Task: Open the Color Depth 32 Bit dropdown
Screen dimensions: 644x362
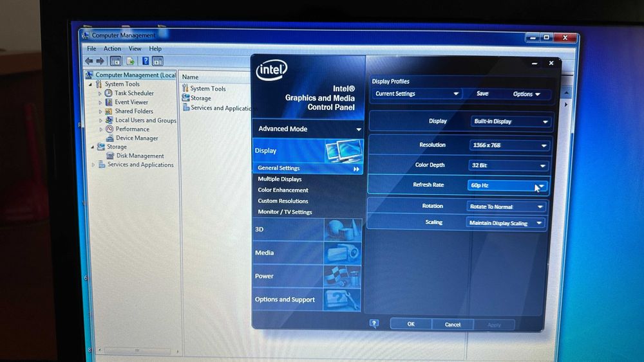Action: click(508, 165)
